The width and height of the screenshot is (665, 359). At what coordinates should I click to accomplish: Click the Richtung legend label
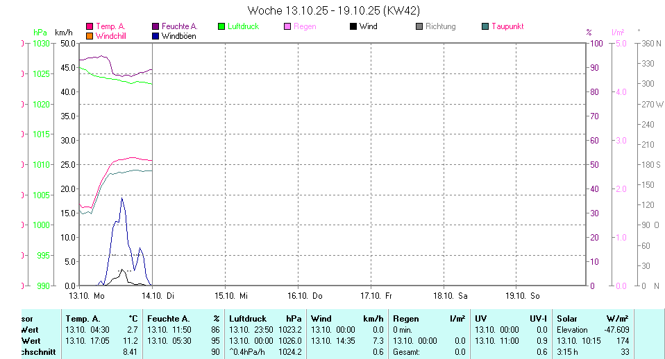(440, 26)
